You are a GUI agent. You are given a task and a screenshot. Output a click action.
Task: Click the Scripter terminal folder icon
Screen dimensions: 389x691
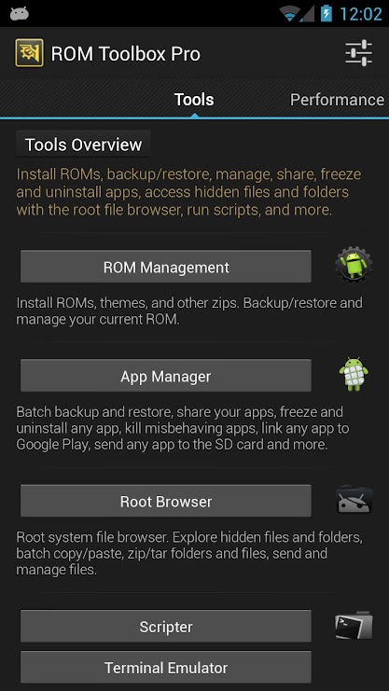[354, 625]
